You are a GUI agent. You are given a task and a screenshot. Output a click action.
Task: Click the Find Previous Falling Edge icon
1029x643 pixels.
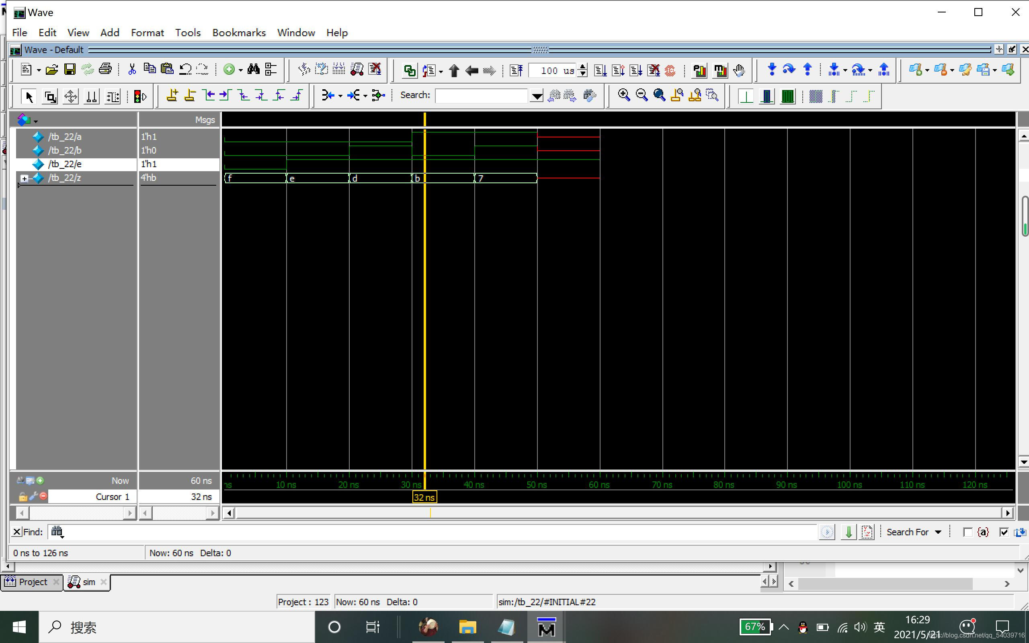tap(243, 95)
